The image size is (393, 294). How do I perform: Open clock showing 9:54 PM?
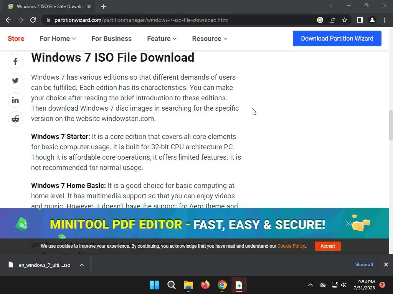tap(364, 285)
